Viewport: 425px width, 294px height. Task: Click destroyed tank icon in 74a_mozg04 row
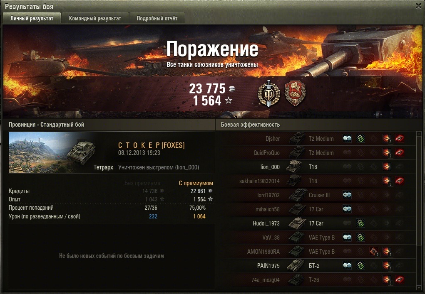[x=400, y=279]
